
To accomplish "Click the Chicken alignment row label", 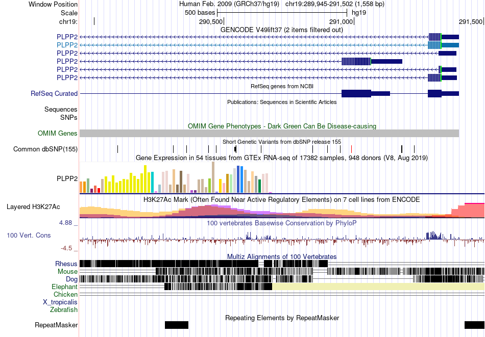I will 65,294.
